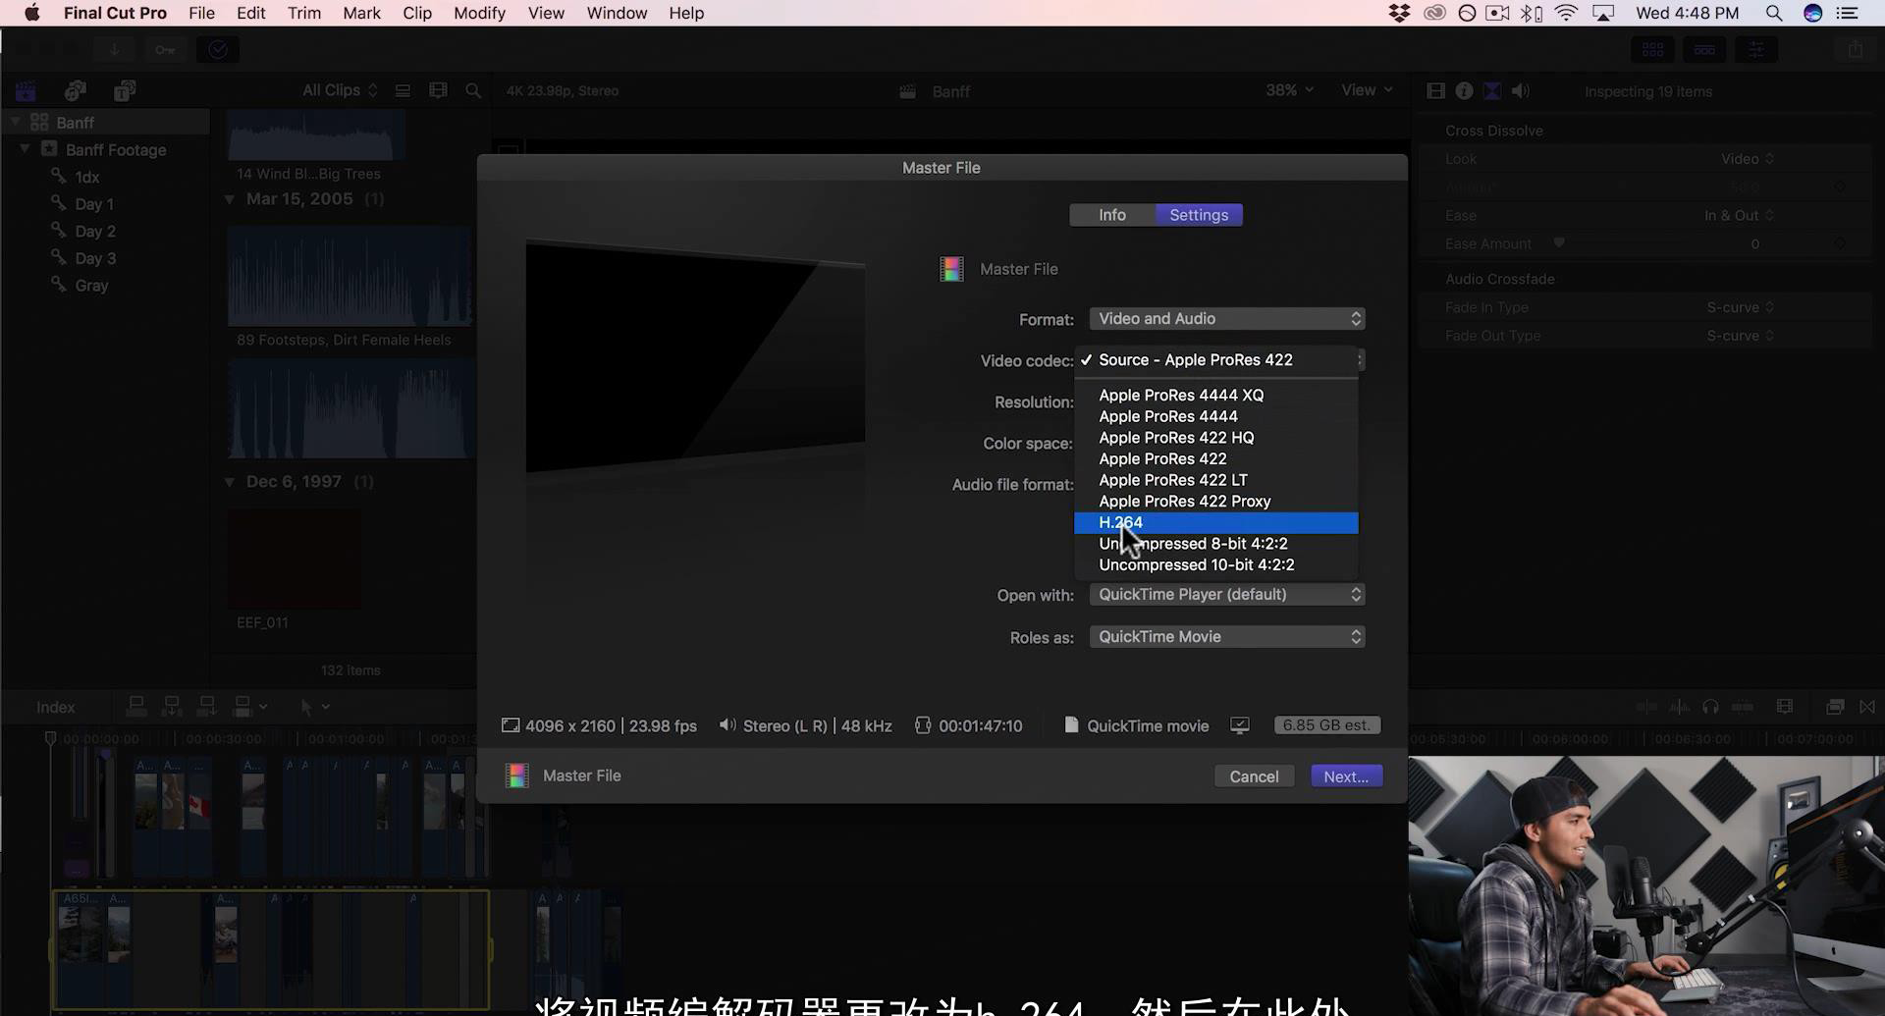Collapse the Mar 15, 2005 group
Viewport: 1885px width, 1016px height.
click(229, 199)
